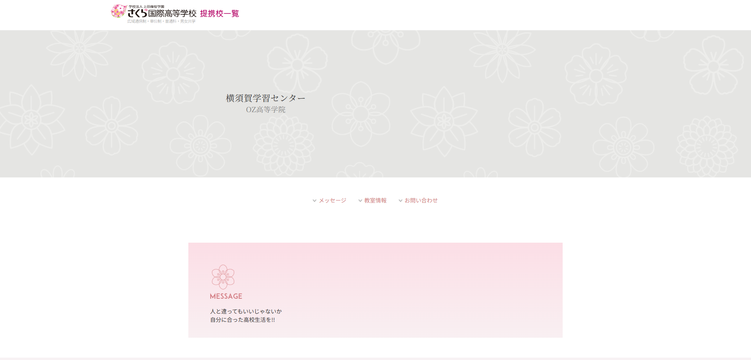Click the 学校法人 上田煌桜学園 small caption
751x360 pixels.
[146, 7]
